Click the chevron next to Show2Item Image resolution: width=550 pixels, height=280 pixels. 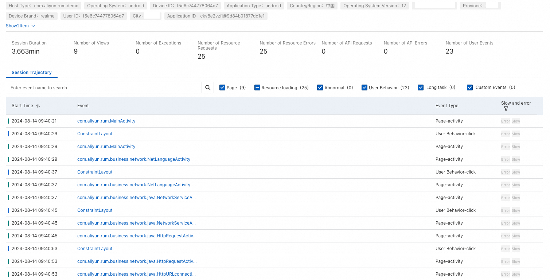[33, 26]
